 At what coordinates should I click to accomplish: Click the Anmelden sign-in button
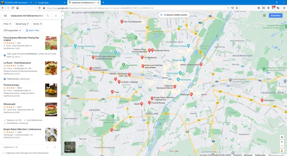(x=276, y=15)
